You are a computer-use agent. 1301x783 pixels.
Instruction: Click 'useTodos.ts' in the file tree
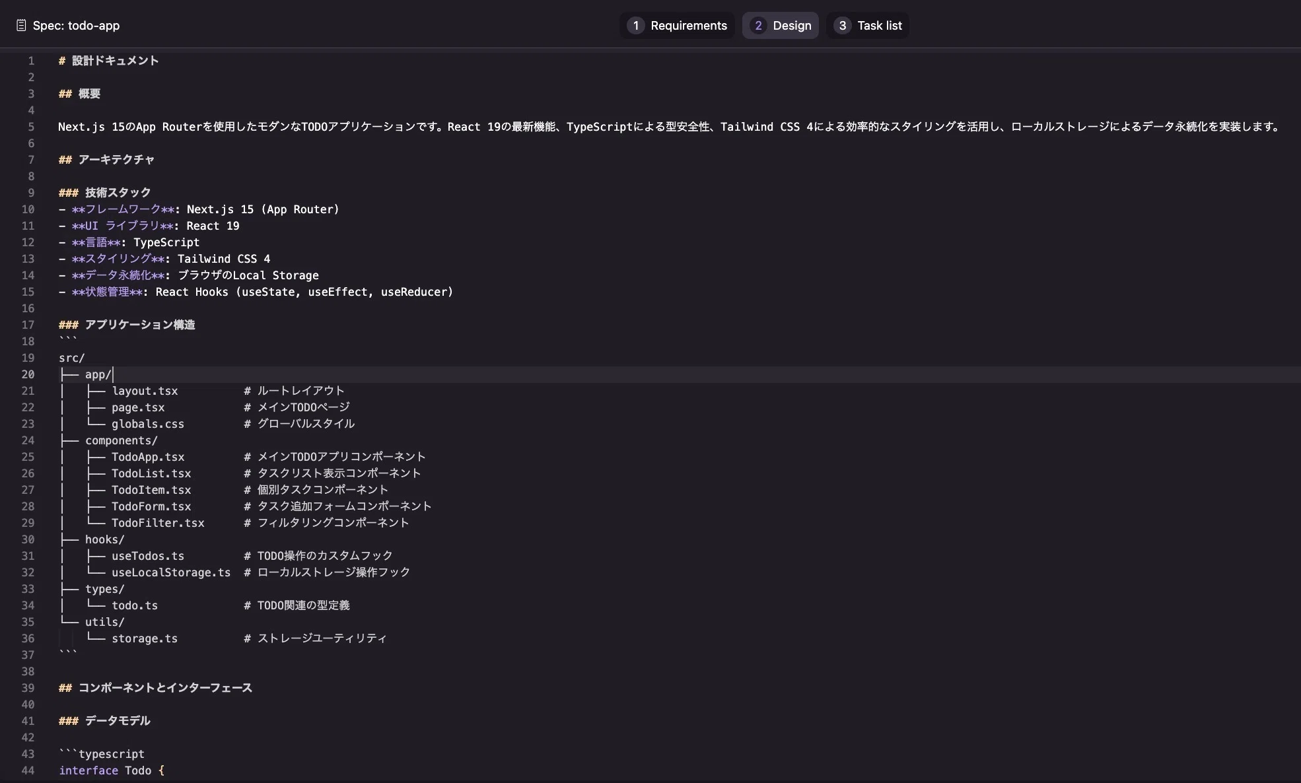pyautogui.click(x=148, y=556)
